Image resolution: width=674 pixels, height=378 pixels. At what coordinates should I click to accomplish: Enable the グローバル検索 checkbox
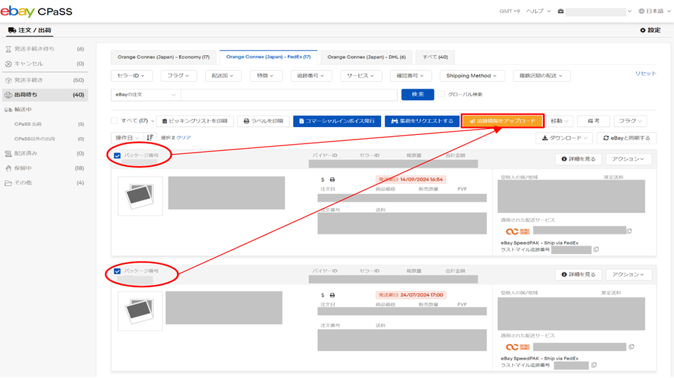[441, 94]
